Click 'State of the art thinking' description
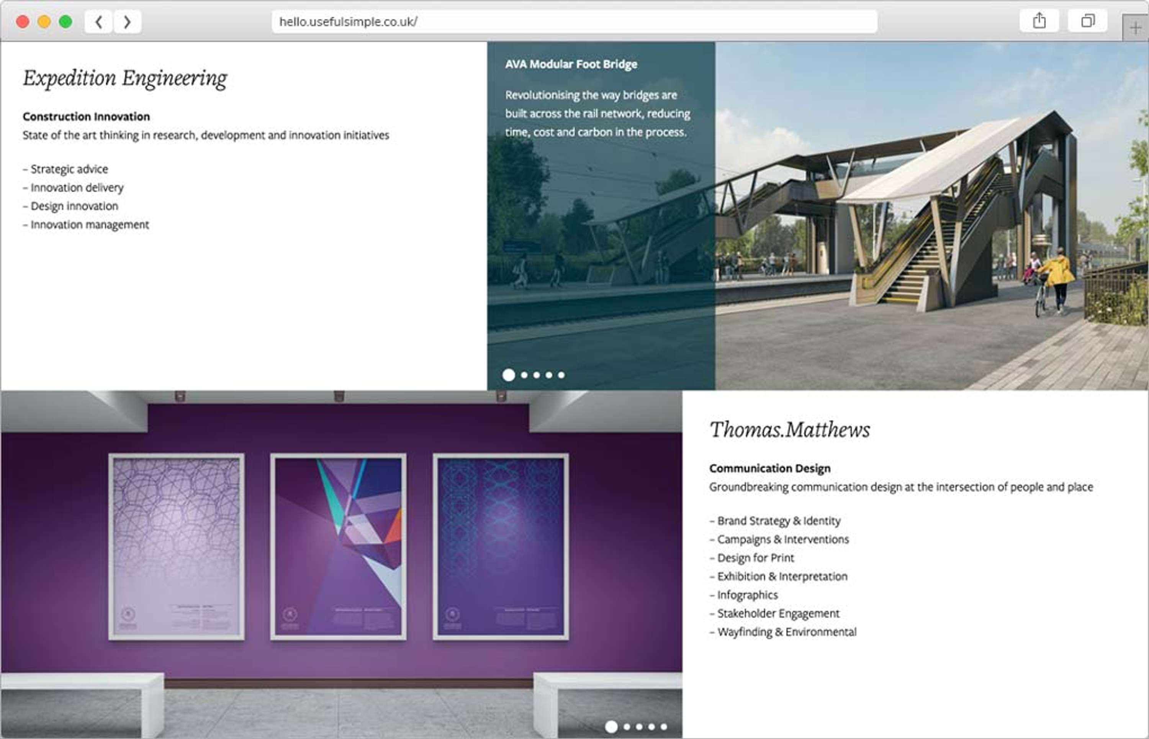 [x=206, y=135]
